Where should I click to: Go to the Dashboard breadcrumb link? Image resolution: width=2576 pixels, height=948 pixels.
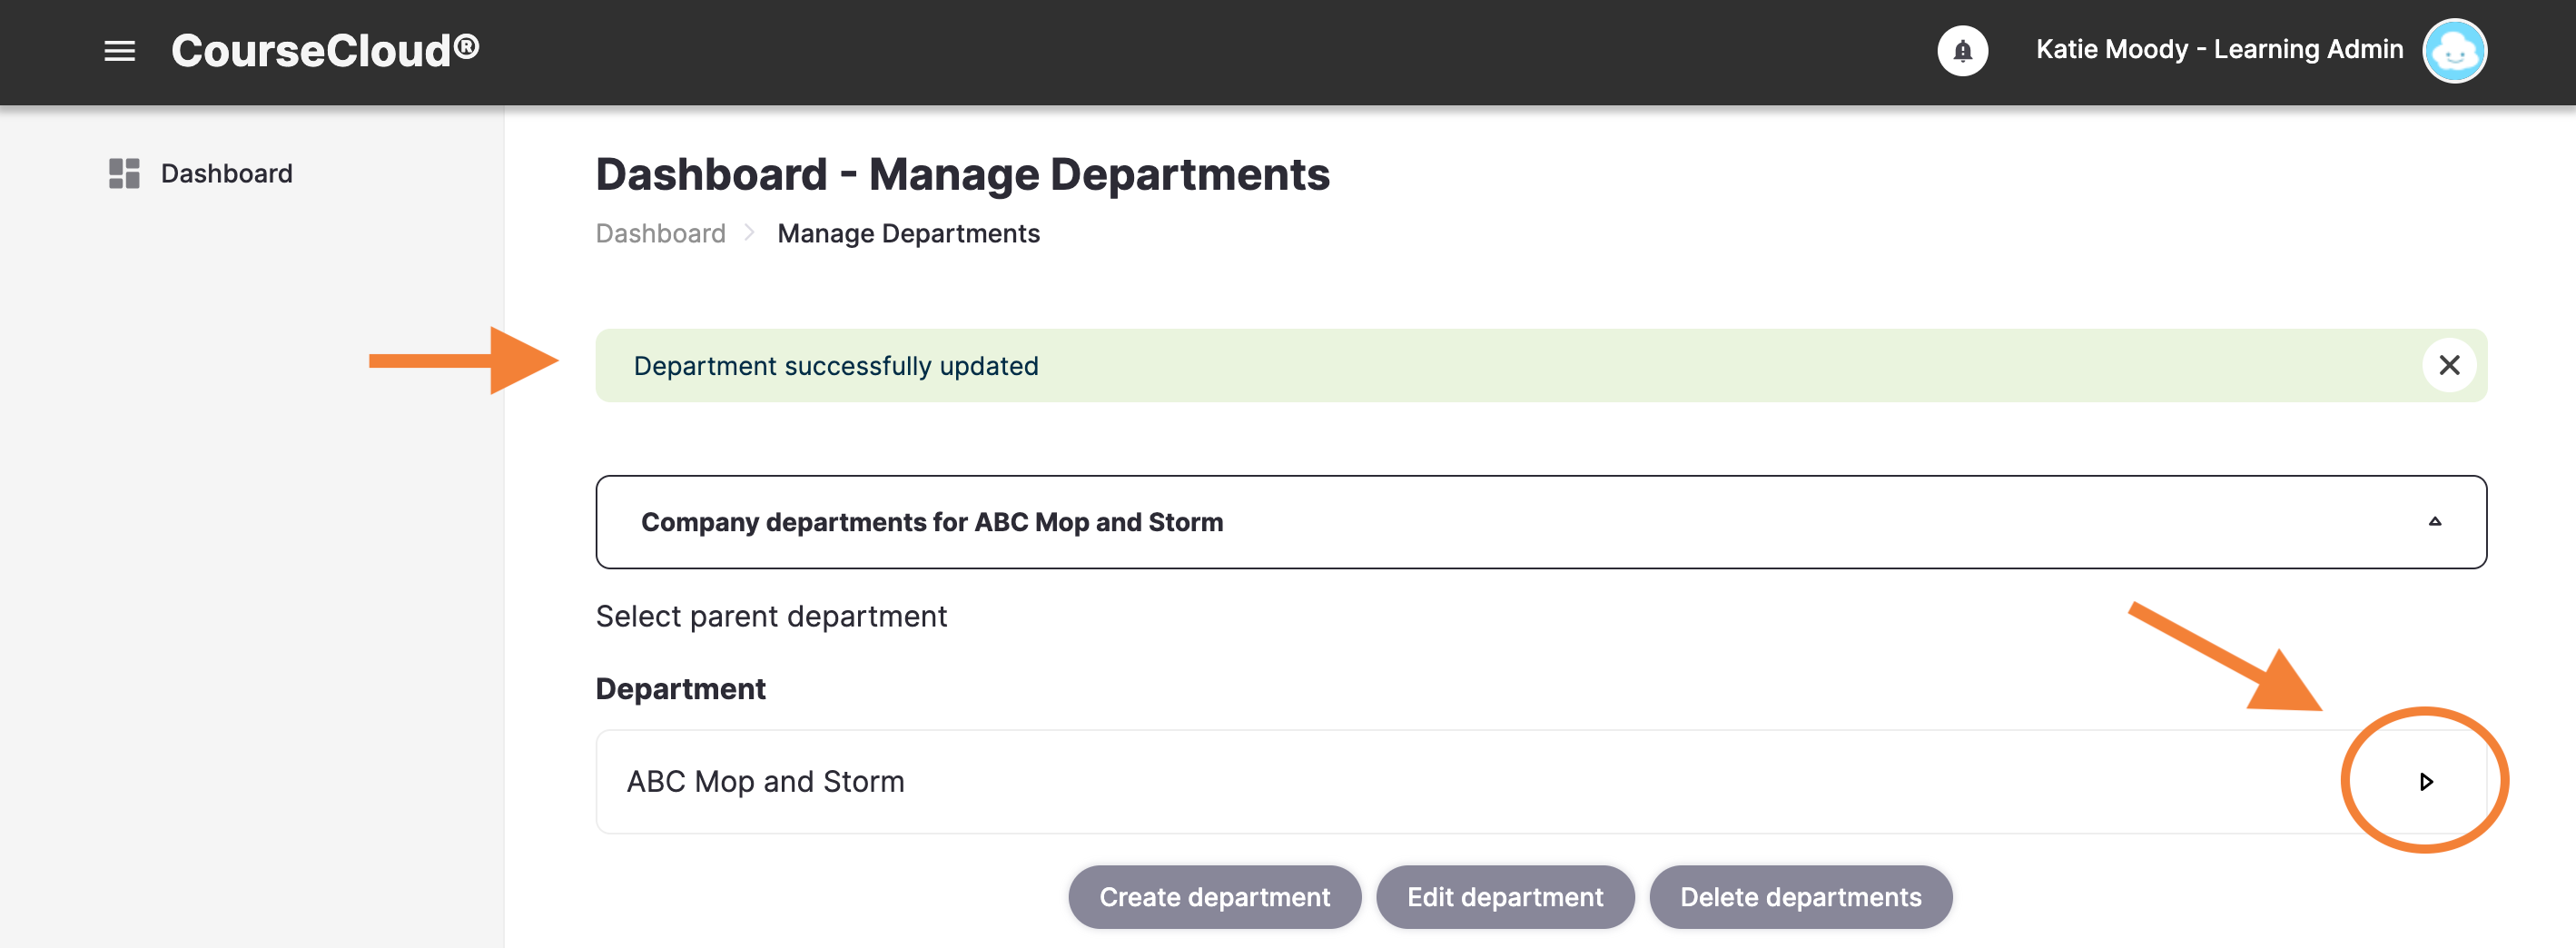[660, 233]
